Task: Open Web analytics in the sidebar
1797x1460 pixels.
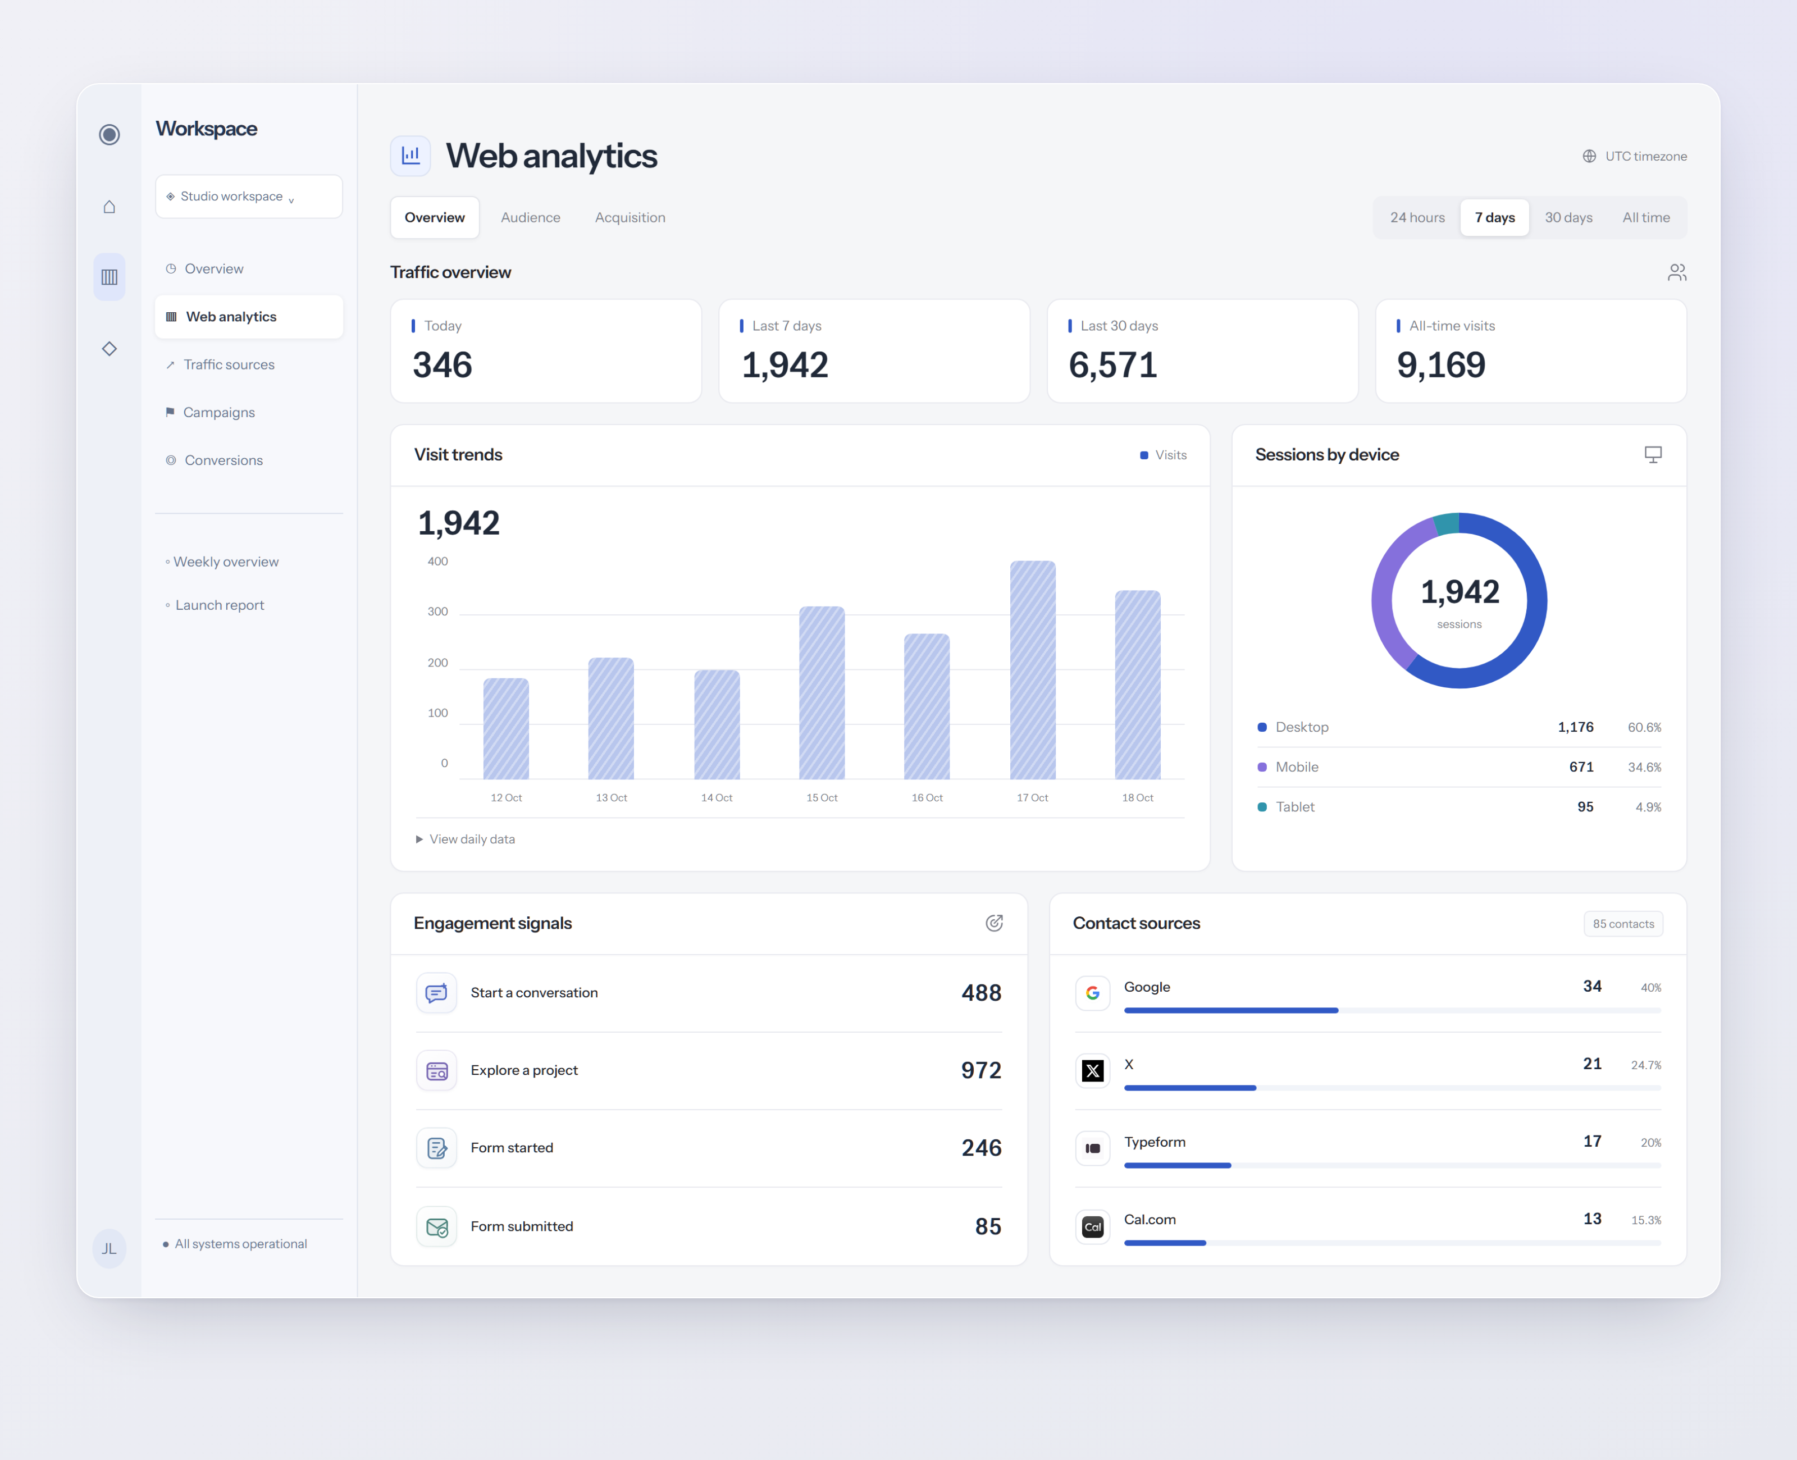Action: click(x=249, y=317)
